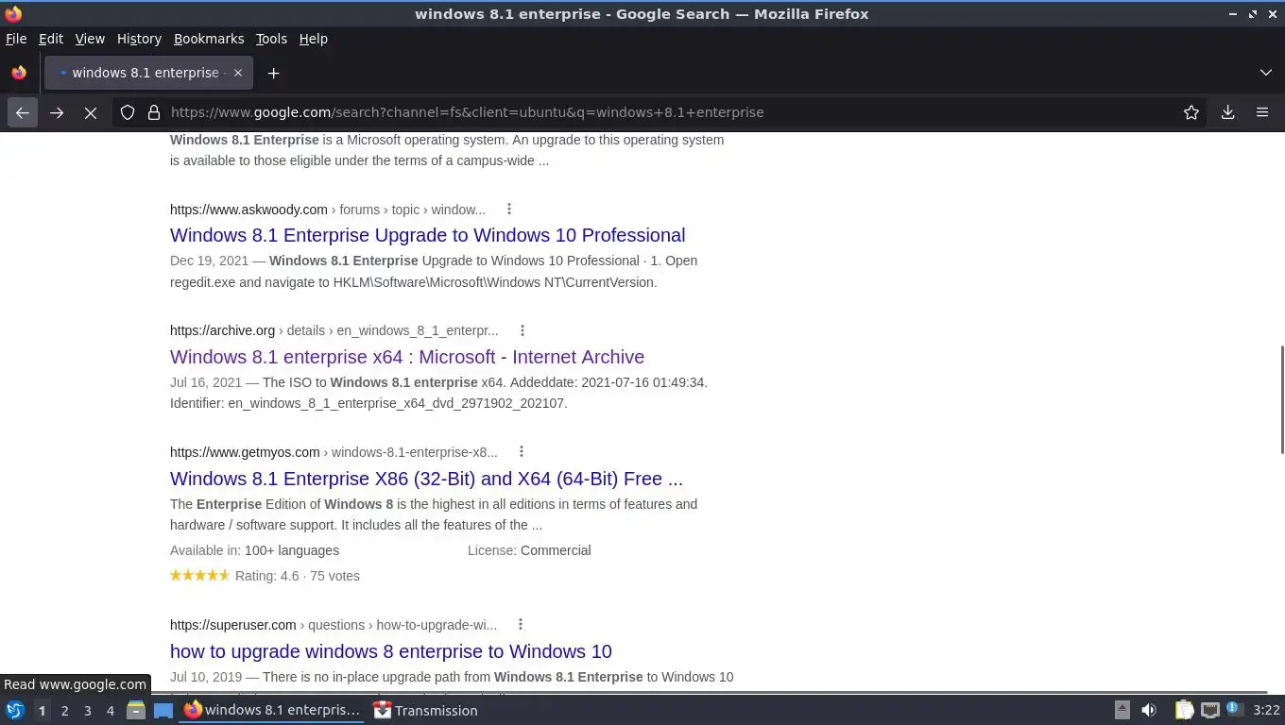Click the https://www.askwoody.com URL breadcrumb
This screenshot has height=725, width=1285.
click(x=248, y=210)
